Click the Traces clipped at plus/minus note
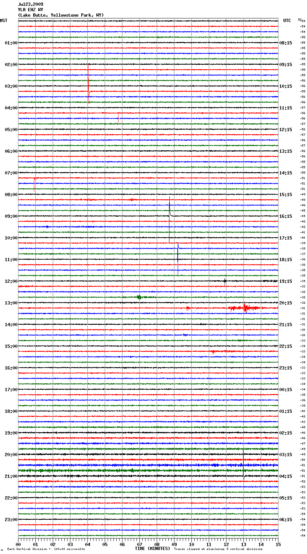307x554 pixels. click(218, 549)
